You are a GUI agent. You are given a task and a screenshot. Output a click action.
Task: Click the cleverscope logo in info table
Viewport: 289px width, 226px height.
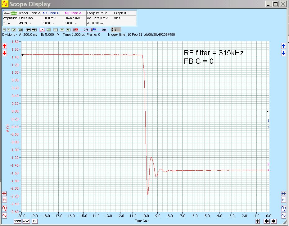10,13
